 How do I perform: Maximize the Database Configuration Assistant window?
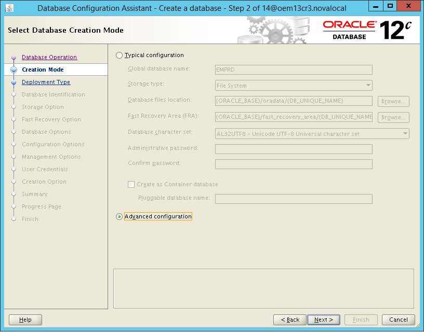390,6
